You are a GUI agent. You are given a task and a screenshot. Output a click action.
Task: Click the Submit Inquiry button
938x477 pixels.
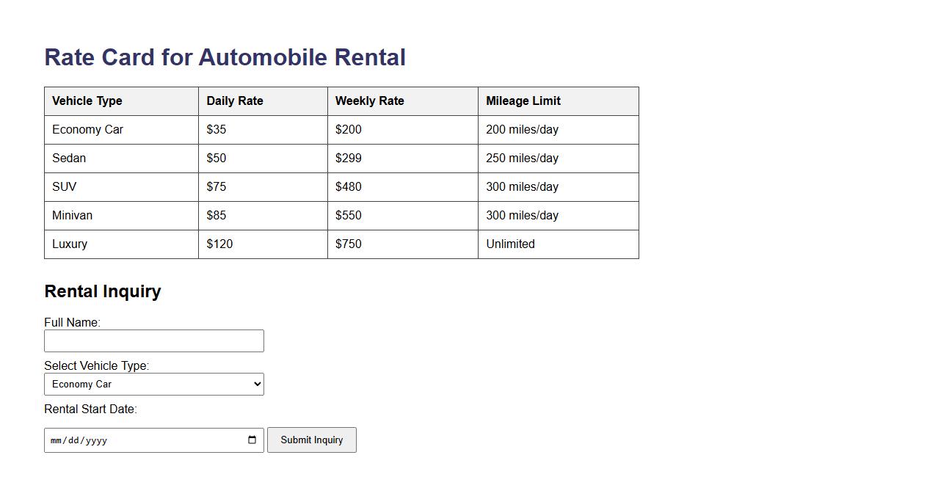click(312, 440)
